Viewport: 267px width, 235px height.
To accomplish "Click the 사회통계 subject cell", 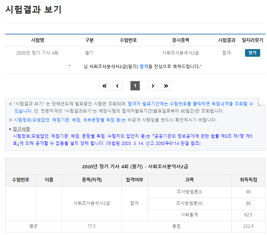I will click(189, 215).
